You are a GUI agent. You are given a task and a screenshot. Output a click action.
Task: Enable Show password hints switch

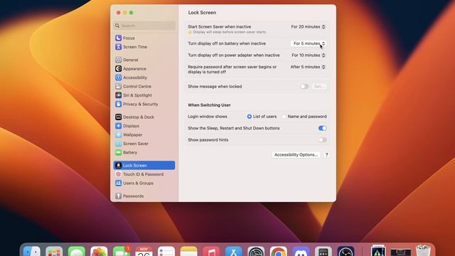(322, 140)
